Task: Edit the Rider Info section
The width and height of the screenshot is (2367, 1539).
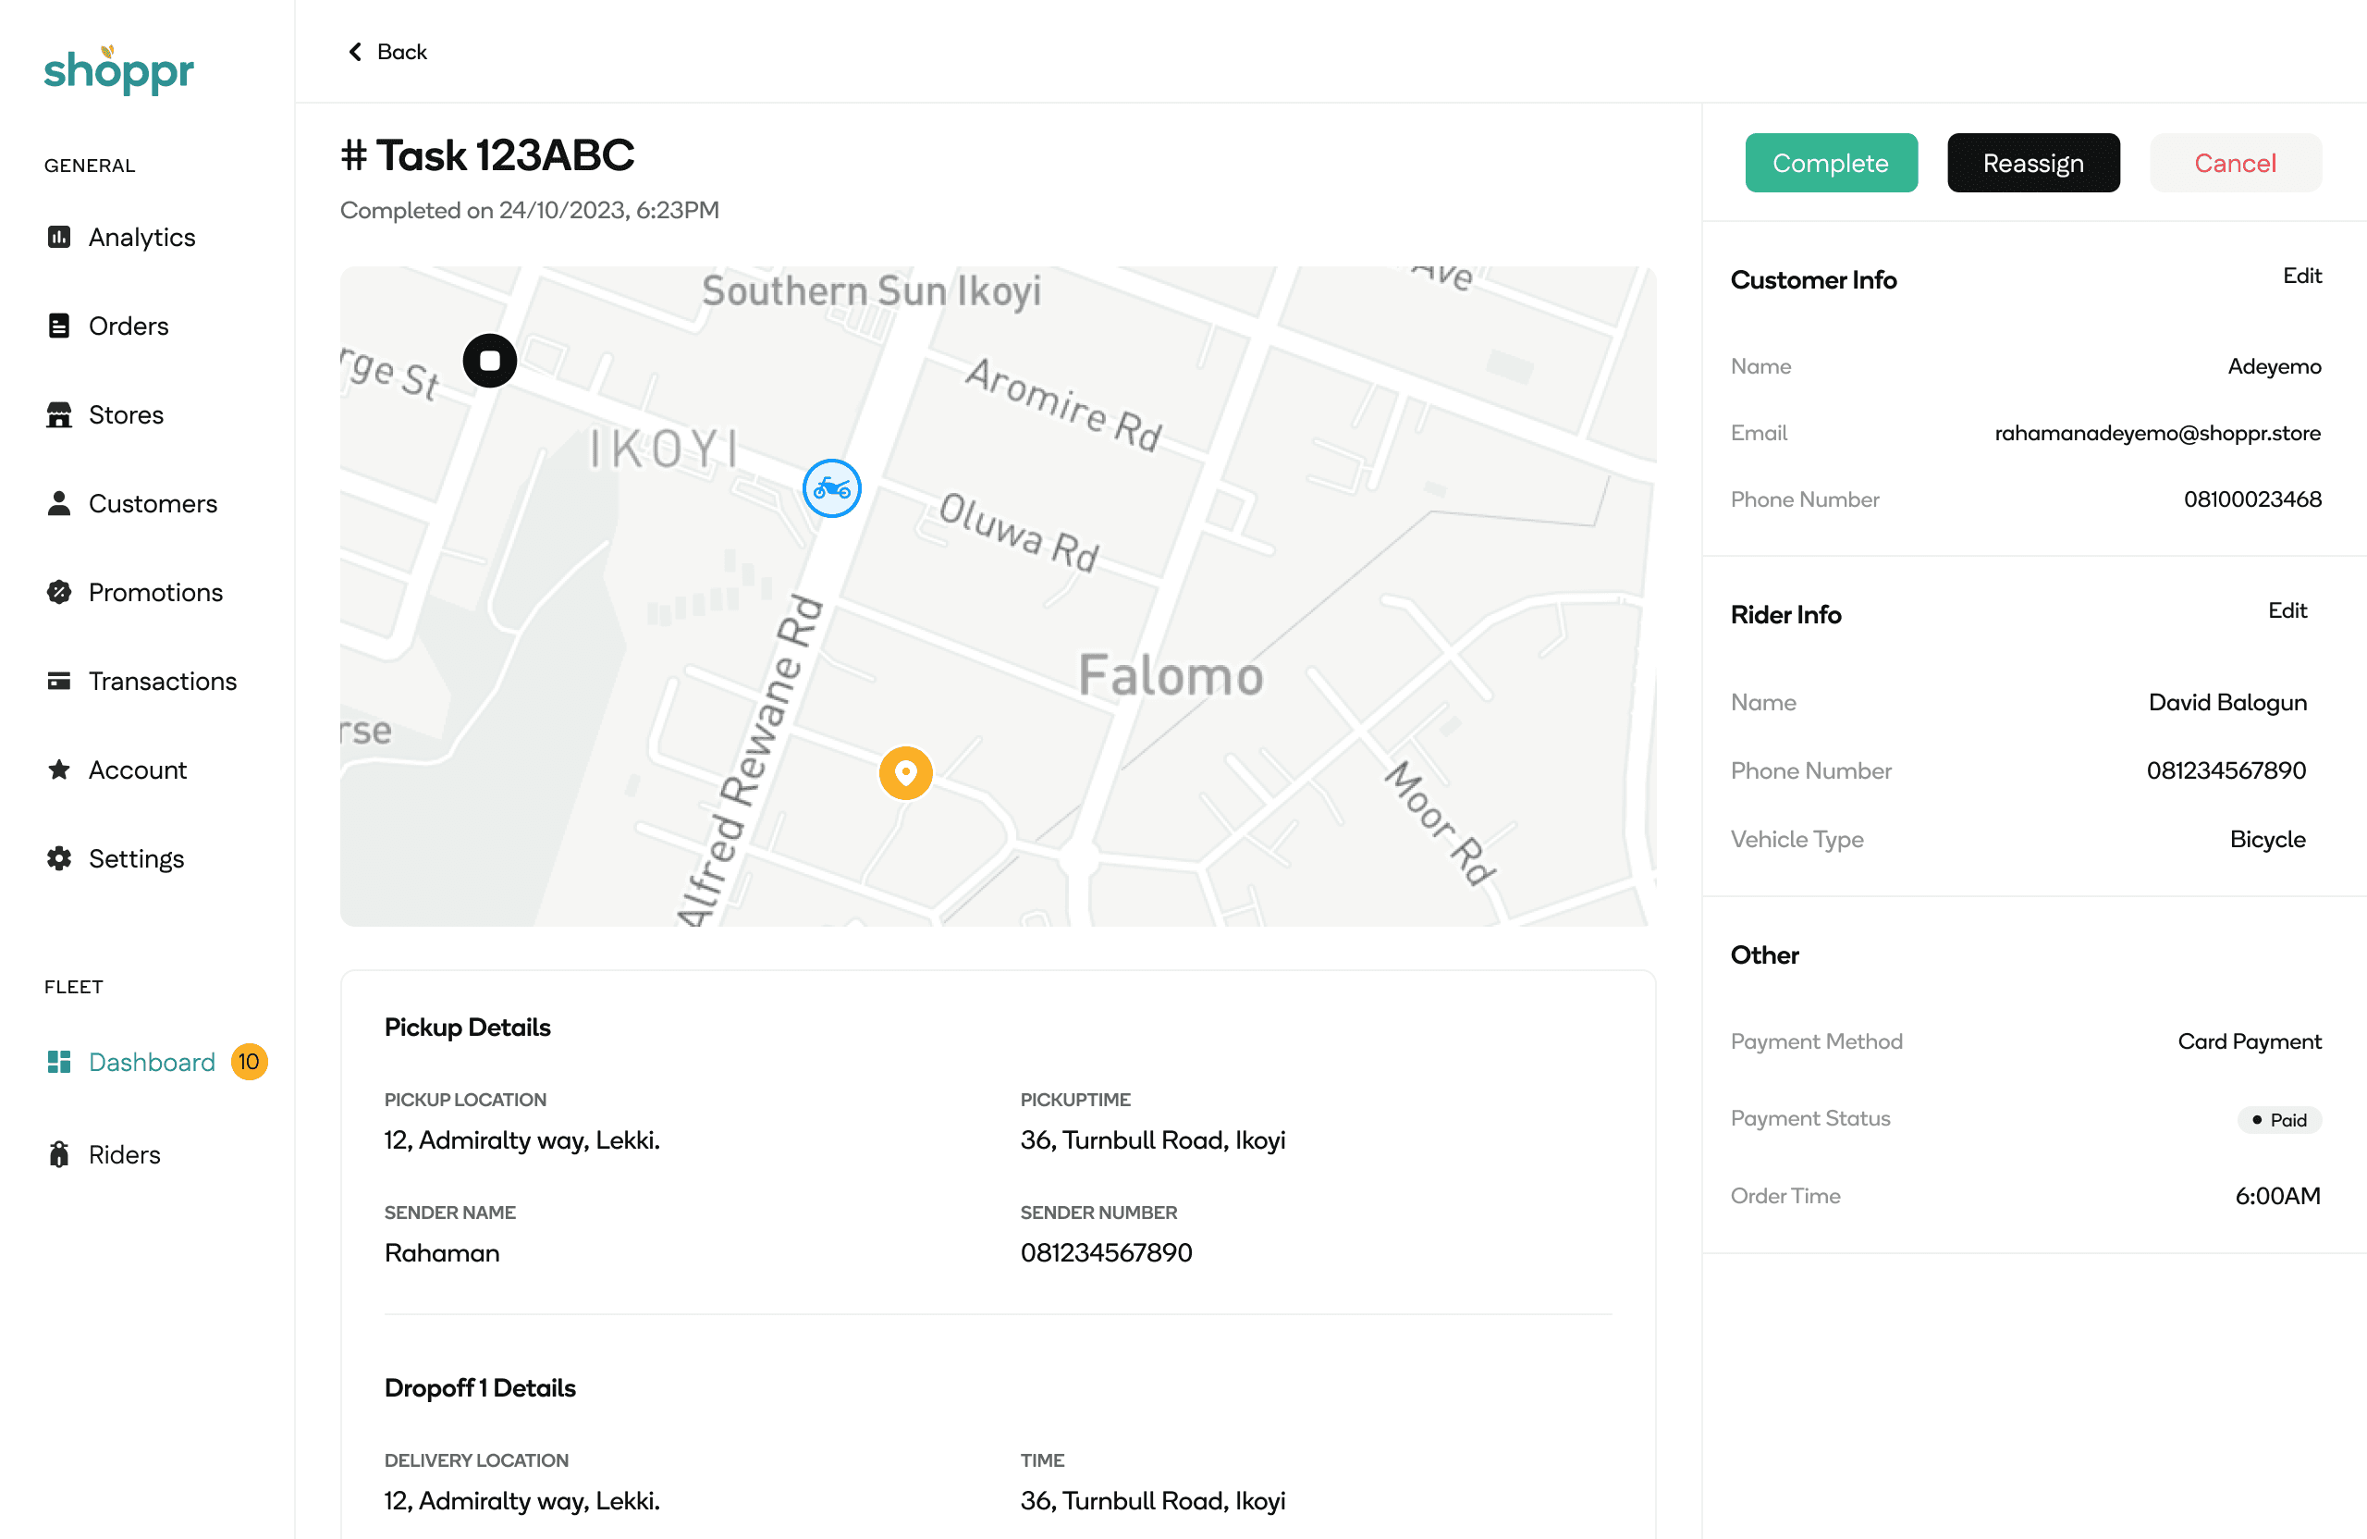Action: [x=2287, y=610]
